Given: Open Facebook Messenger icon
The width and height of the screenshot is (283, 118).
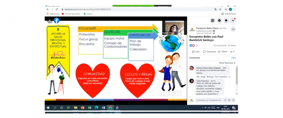Looking at the screenshot, I should click(219, 21).
